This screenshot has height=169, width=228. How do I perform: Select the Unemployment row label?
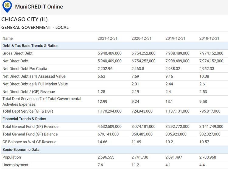click(16, 165)
